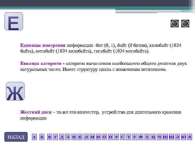Open letter Ц in alphabet bar

[153, 137]
